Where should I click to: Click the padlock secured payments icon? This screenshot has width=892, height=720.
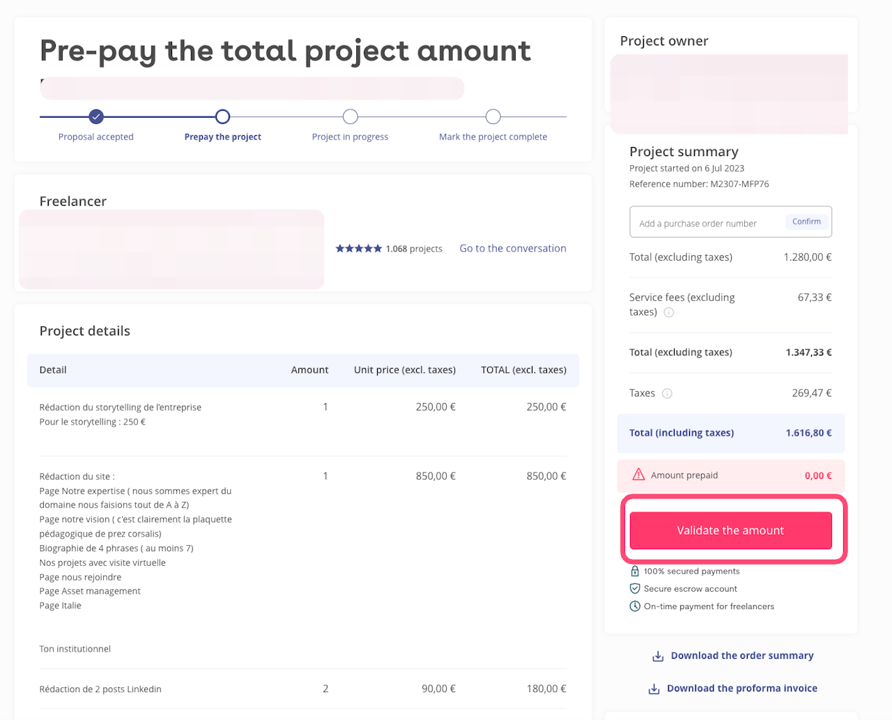(x=635, y=571)
